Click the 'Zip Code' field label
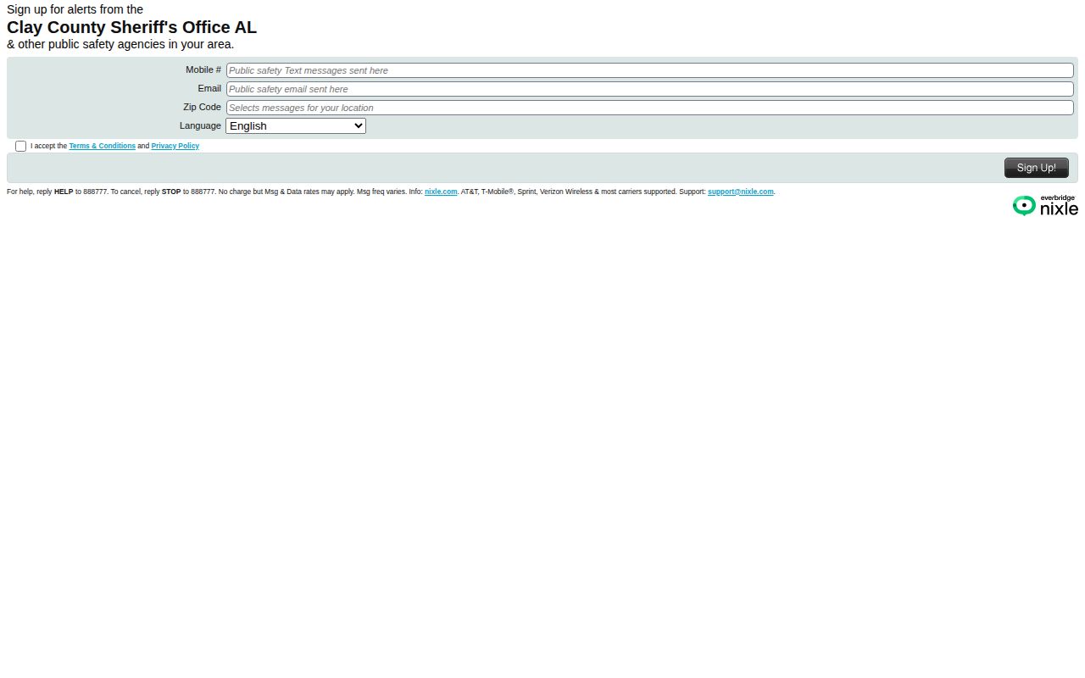1085x678 pixels. coord(202,107)
